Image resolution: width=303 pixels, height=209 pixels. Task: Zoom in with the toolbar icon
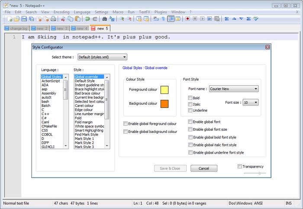coord(122,19)
